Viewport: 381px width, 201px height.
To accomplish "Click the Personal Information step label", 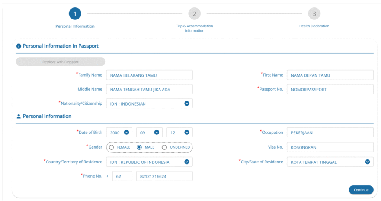I will click(75, 26).
